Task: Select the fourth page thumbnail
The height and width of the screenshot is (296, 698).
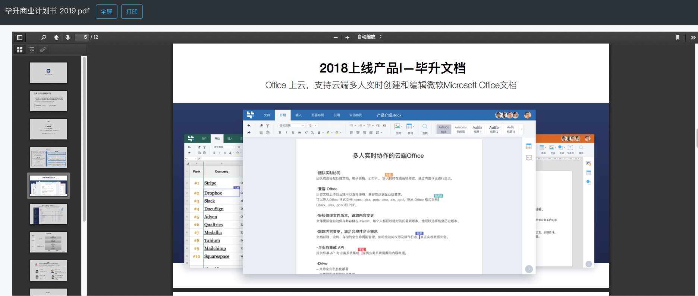Action: [48, 157]
